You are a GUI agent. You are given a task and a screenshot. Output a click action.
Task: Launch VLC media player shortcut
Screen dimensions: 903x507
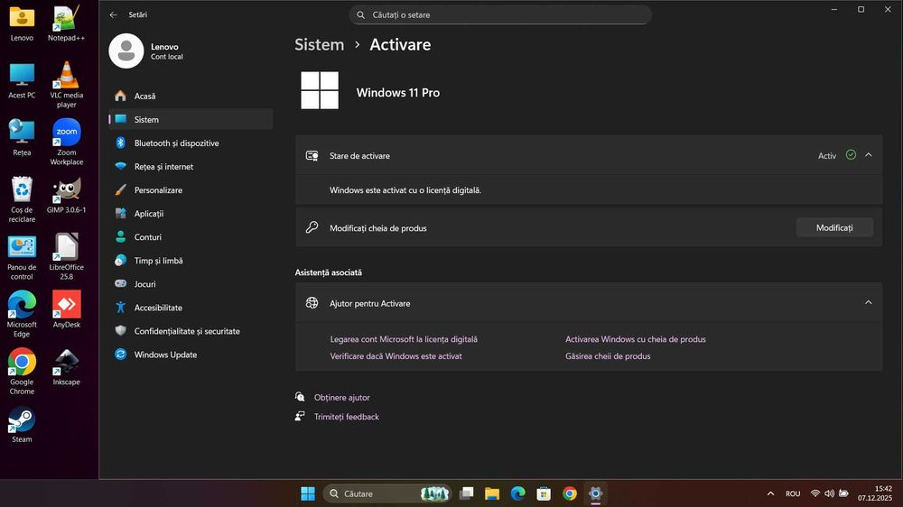pyautogui.click(x=66, y=84)
